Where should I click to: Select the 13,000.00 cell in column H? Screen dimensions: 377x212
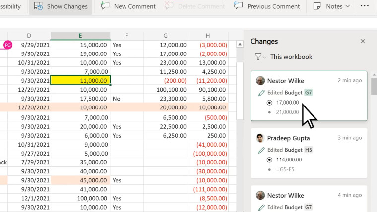208,63
